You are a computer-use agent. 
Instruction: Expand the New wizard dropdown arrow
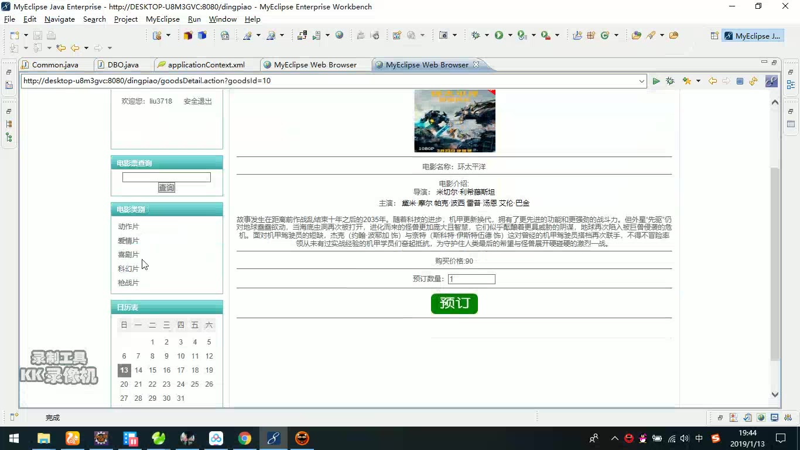[26, 36]
